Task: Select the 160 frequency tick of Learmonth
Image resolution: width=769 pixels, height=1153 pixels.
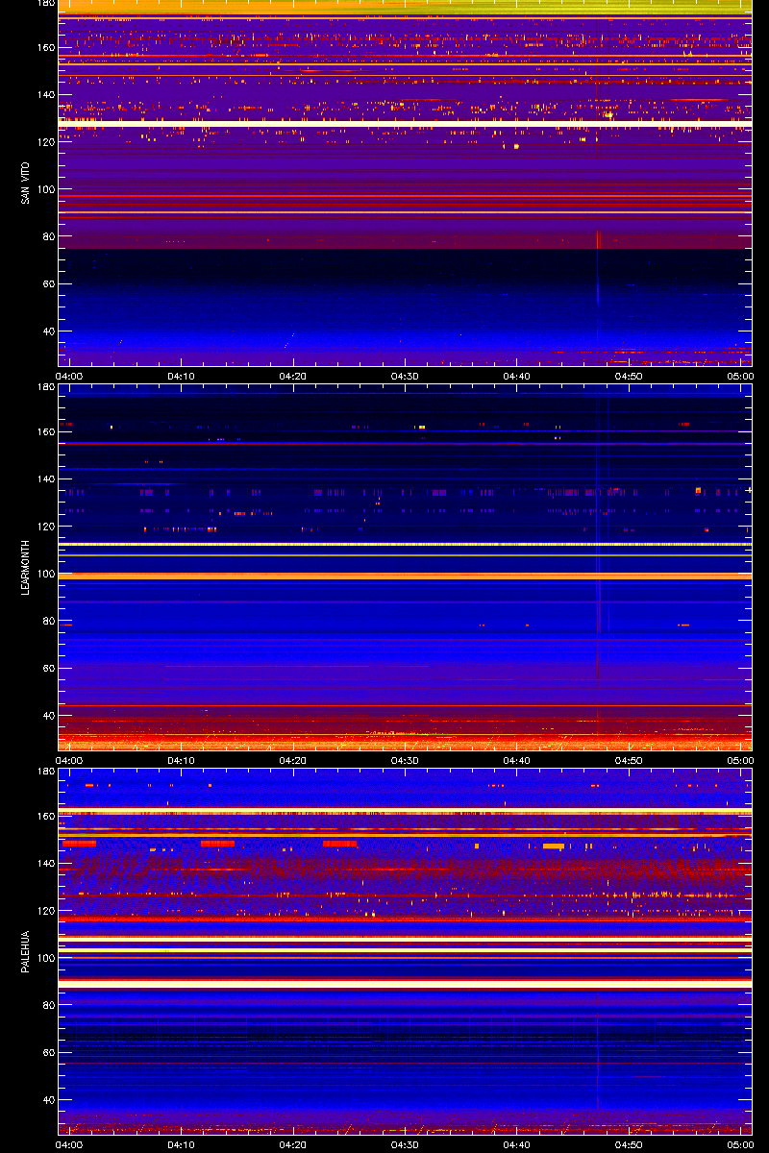Action: click(x=45, y=432)
